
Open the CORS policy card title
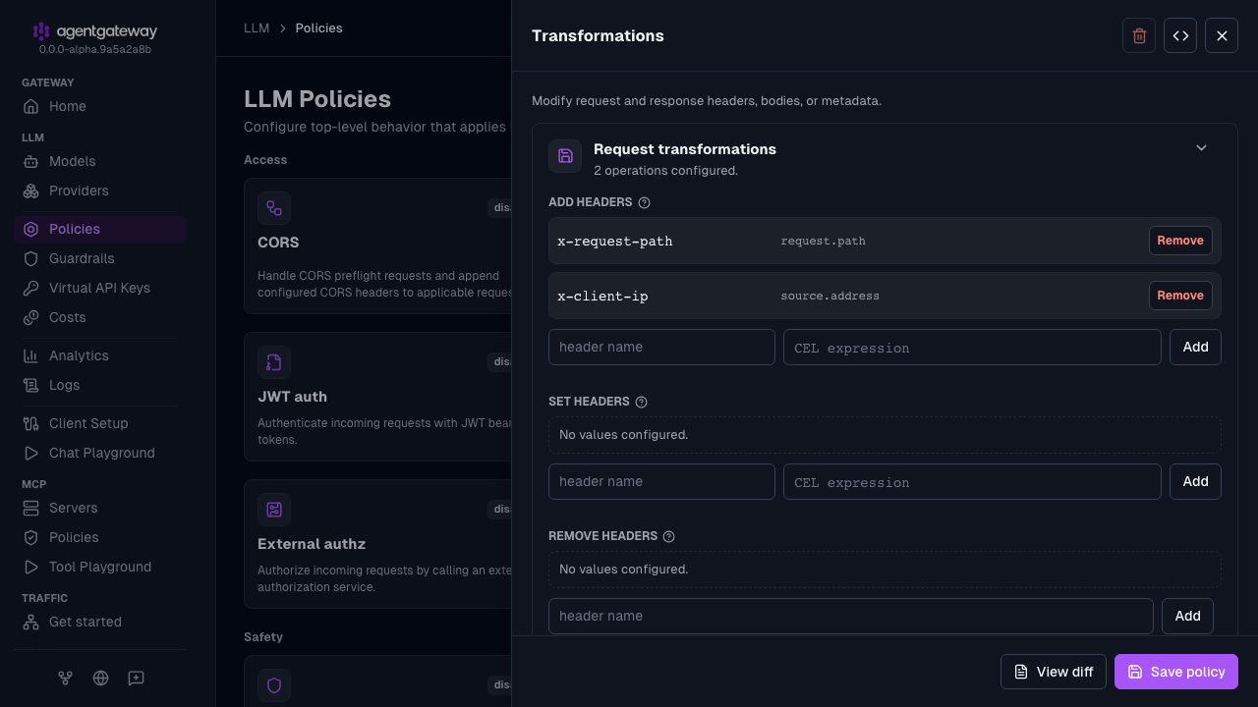(278, 243)
